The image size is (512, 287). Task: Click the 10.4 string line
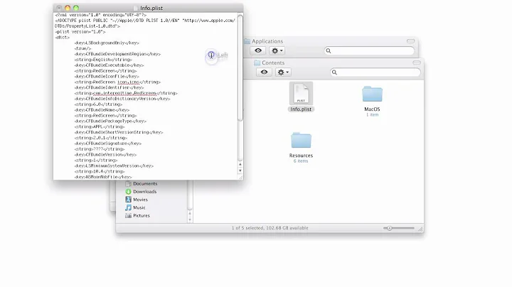(100, 171)
